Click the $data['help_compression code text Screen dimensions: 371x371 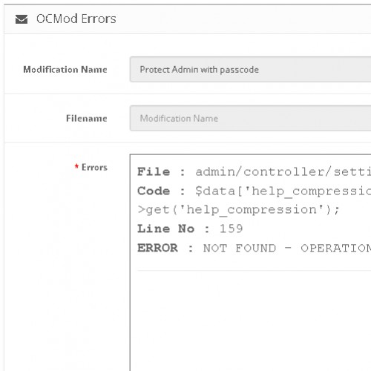pyautogui.click(x=283, y=191)
